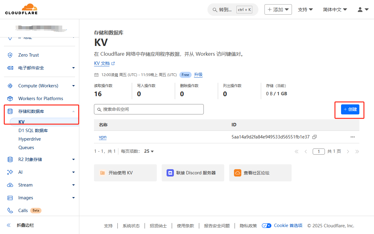Click the search magnifier icon in top bar
This screenshot has height=234, width=374.
pos(215,10)
